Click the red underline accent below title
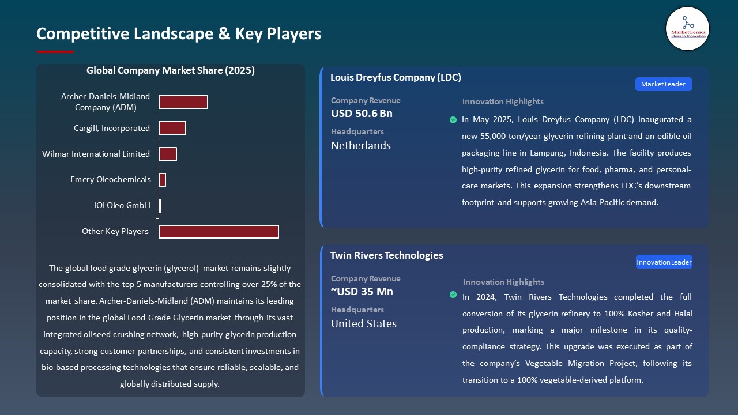The image size is (738, 415). click(x=55, y=52)
